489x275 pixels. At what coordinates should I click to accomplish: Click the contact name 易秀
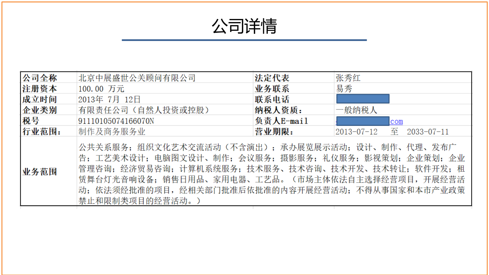pyautogui.click(x=344, y=89)
